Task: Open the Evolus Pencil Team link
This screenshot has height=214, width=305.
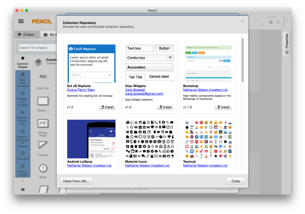Action: (x=81, y=90)
